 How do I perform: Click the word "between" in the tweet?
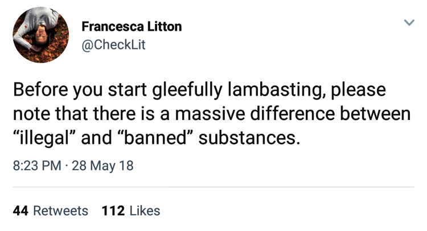tap(375, 113)
